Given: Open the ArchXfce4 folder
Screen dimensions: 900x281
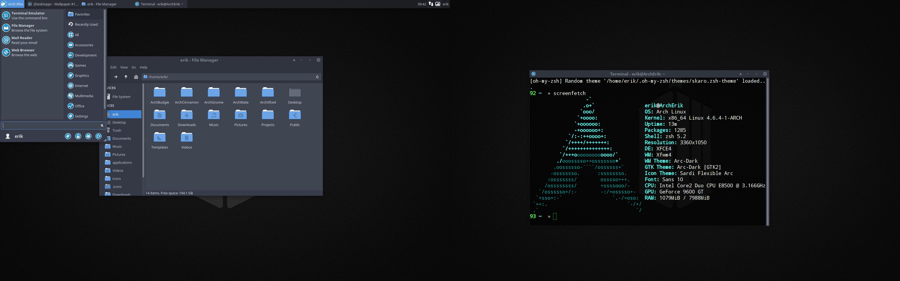Looking at the screenshot, I should pyautogui.click(x=268, y=96).
